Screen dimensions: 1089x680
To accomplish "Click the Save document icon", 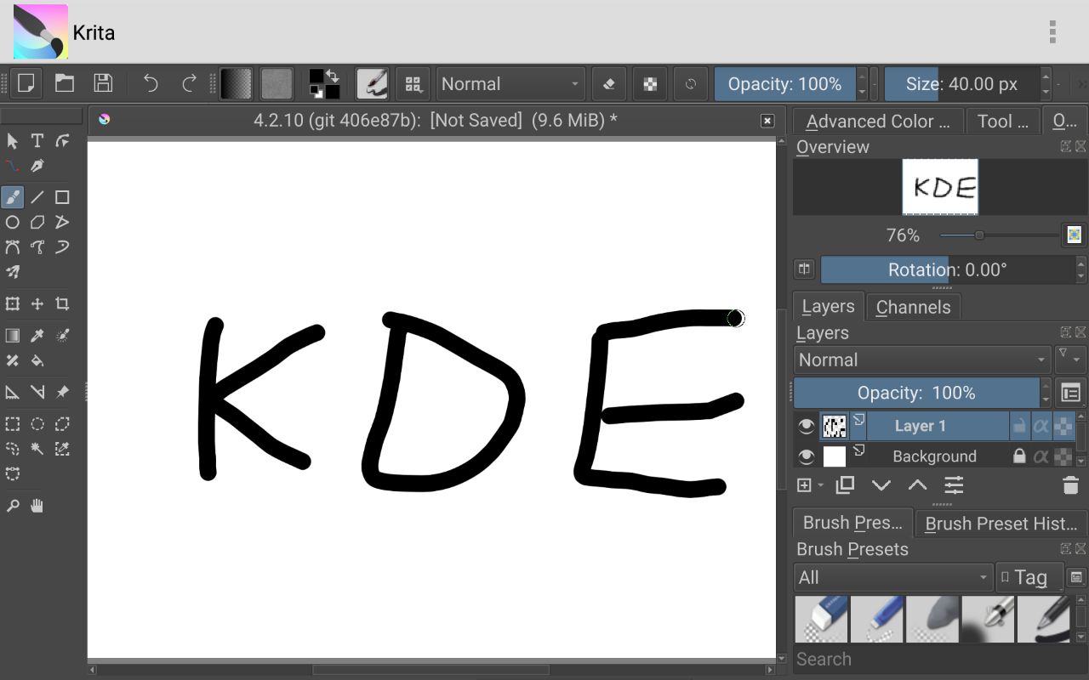I will pos(103,83).
